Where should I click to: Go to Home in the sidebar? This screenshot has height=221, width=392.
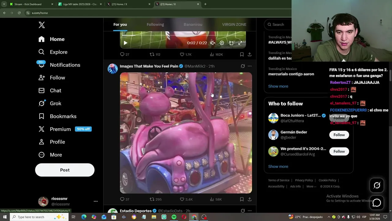click(x=51, y=39)
